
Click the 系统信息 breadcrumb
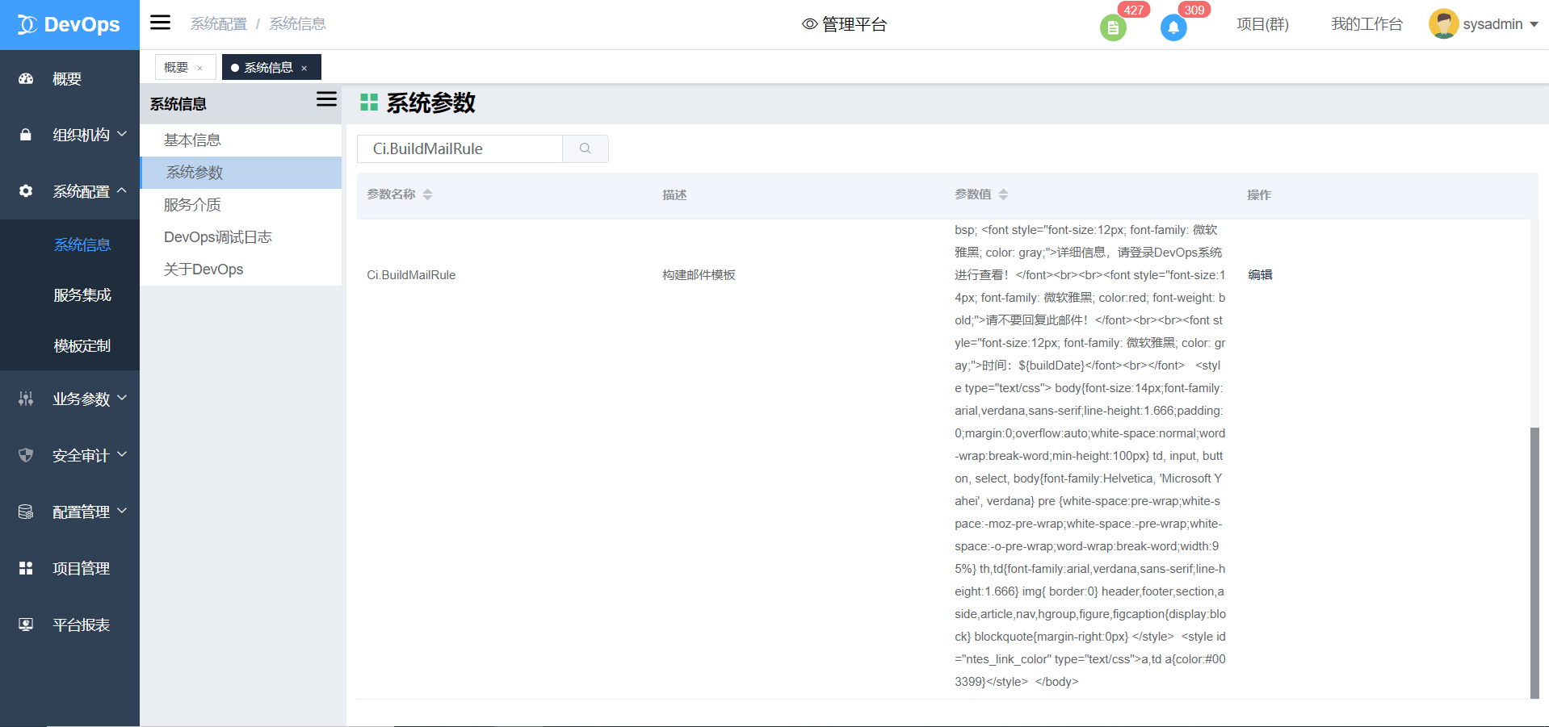(x=297, y=24)
